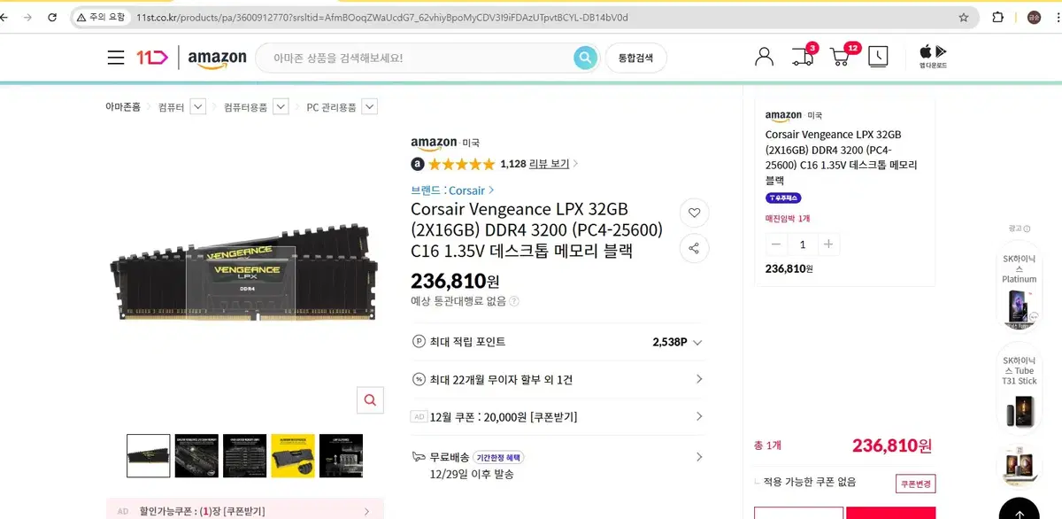Select fifth product thumbnail
Image resolution: width=1062 pixels, height=519 pixels.
tap(341, 455)
